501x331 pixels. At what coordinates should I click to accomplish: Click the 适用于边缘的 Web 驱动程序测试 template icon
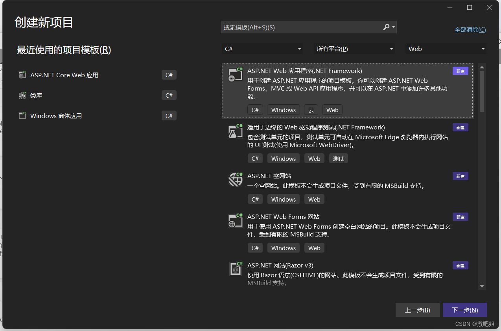tap(235, 132)
